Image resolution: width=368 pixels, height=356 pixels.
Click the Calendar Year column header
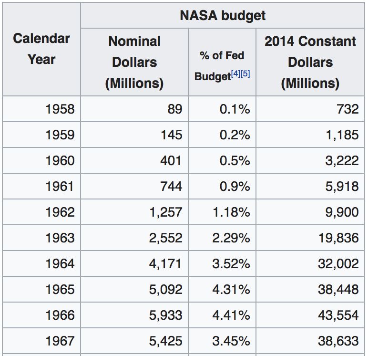point(41,49)
